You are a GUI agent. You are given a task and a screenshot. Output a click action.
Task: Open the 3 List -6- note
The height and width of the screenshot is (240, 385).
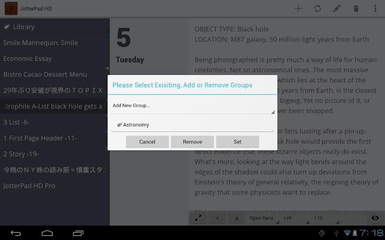point(54,122)
